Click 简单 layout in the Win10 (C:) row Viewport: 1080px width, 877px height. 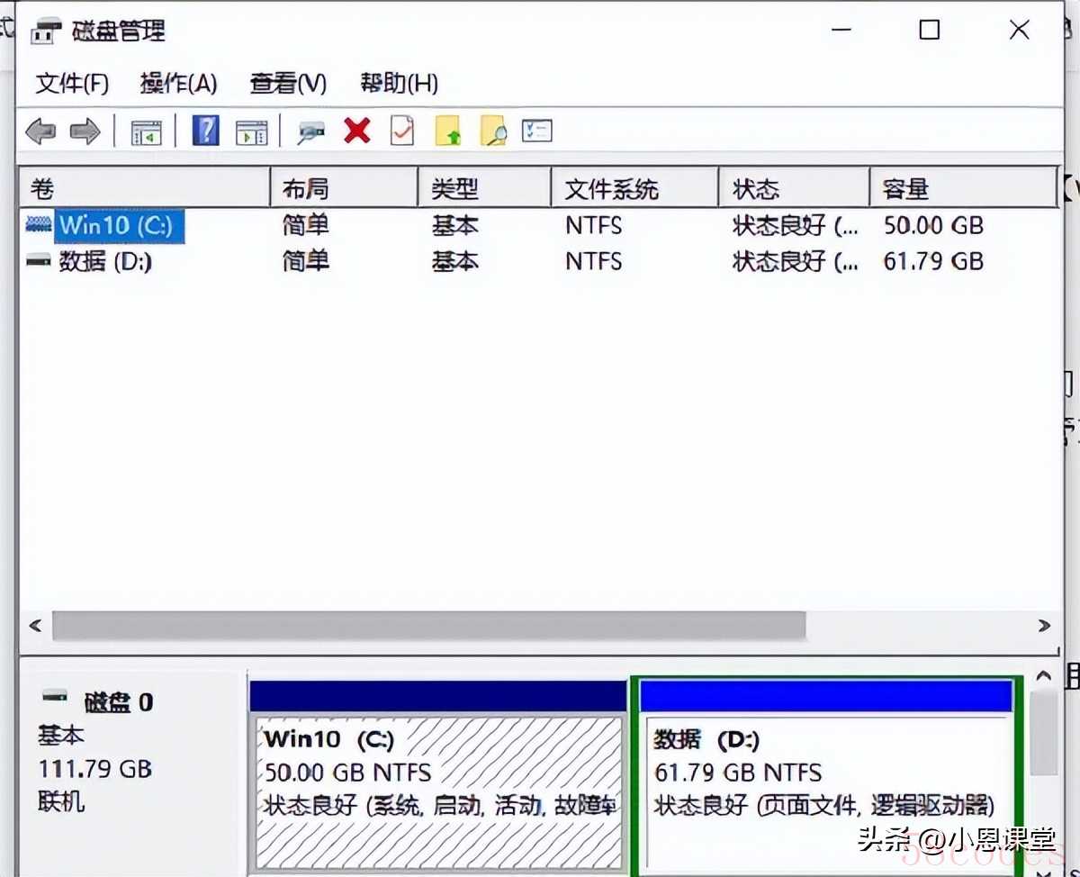[x=306, y=225]
